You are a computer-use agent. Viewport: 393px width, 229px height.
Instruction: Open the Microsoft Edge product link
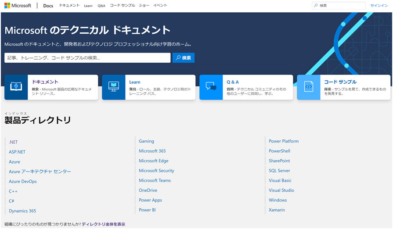pyautogui.click(x=154, y=161)
